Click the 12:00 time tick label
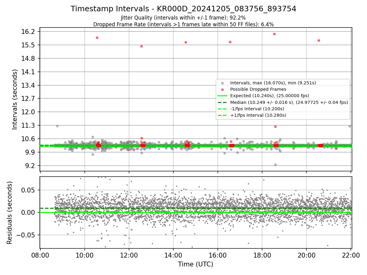367x275 pixels. (129, 255)
